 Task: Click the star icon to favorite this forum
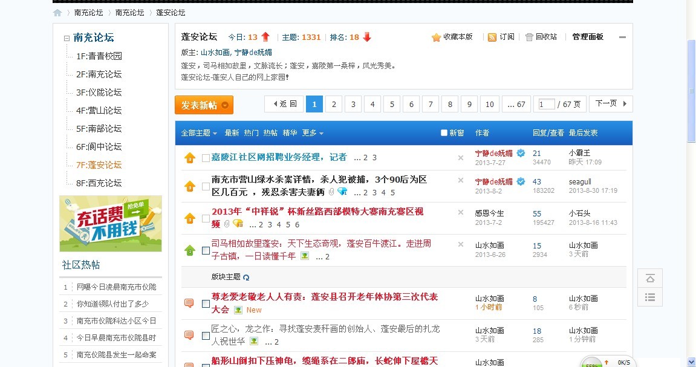click(436, 37)
